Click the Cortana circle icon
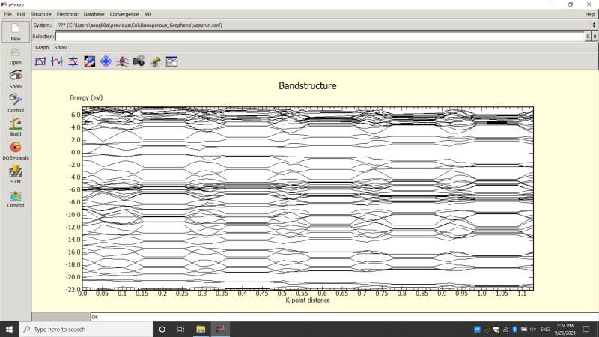Image resolution: width=599 pixels, height=337 pixels. click(162, 329)
